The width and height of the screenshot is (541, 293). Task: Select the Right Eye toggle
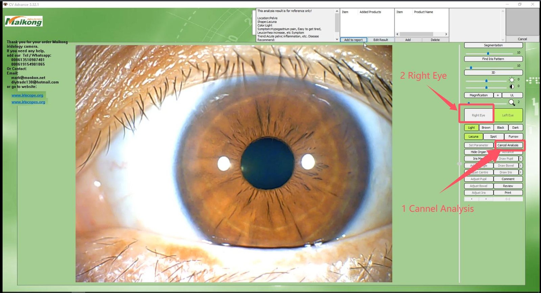pyautogui.click(x=478, y=115)
